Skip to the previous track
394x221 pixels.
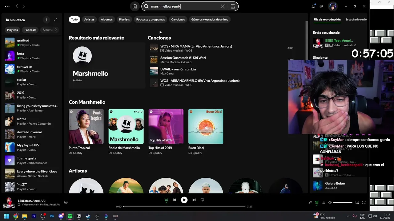[x=174, y=200]
